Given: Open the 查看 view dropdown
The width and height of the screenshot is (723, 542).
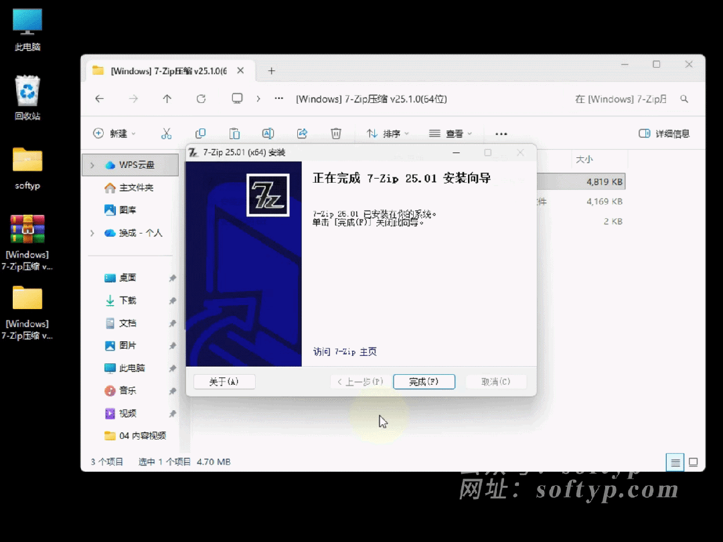Looking at the screenshot, I should [451, 134].
